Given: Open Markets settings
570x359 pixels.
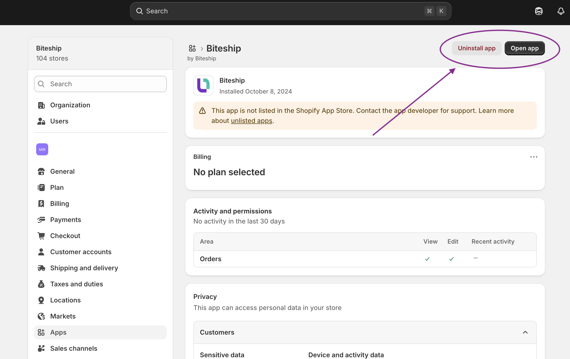Looking at the screenshot, I should [x=100, y=316].
